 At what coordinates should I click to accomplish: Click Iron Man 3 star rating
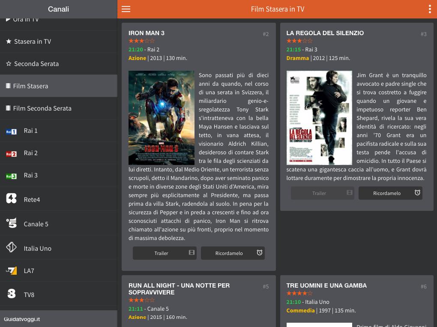tap(141, 41)
